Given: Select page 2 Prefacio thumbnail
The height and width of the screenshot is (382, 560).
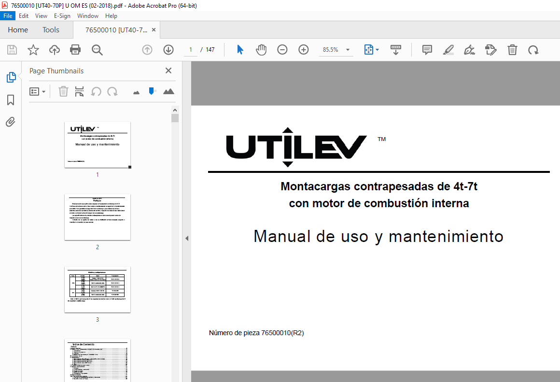Looking at the screenshot, I should 98,217.
